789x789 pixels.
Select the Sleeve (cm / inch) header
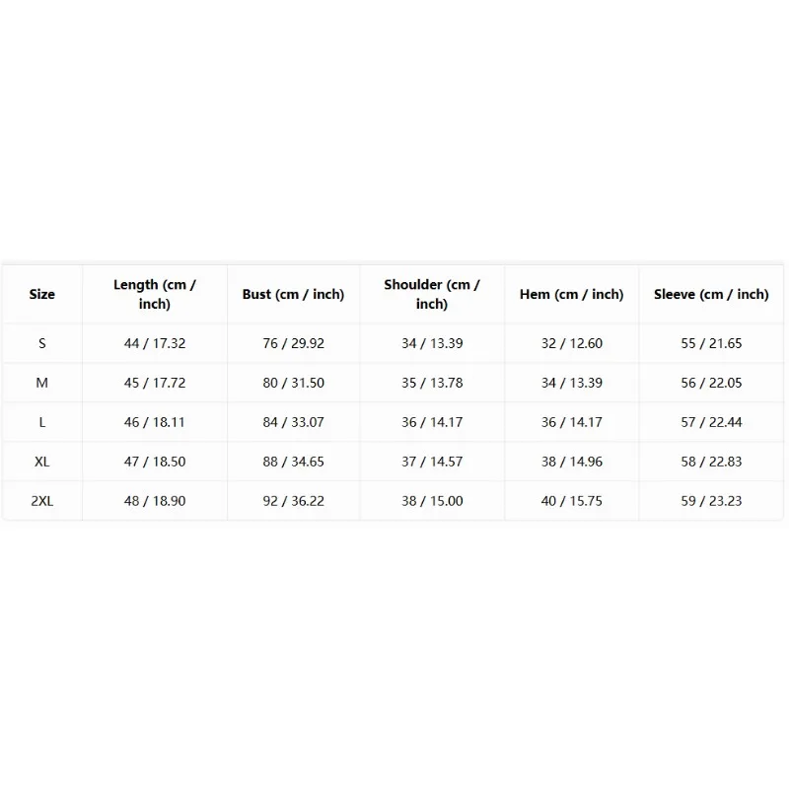(711, 294)
